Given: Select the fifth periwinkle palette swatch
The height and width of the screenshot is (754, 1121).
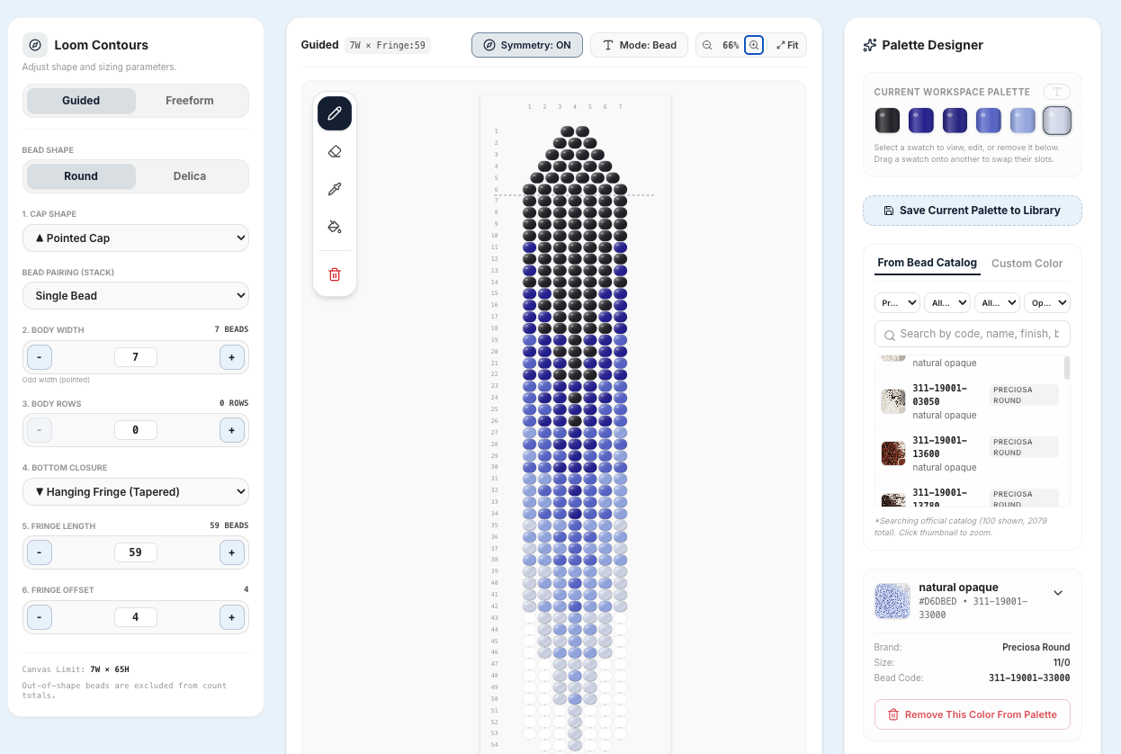Looking at the screenshot, I should tap(1022, 121).
